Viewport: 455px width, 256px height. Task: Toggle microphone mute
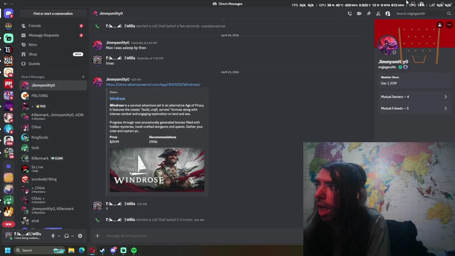click(x=53, y=236)
